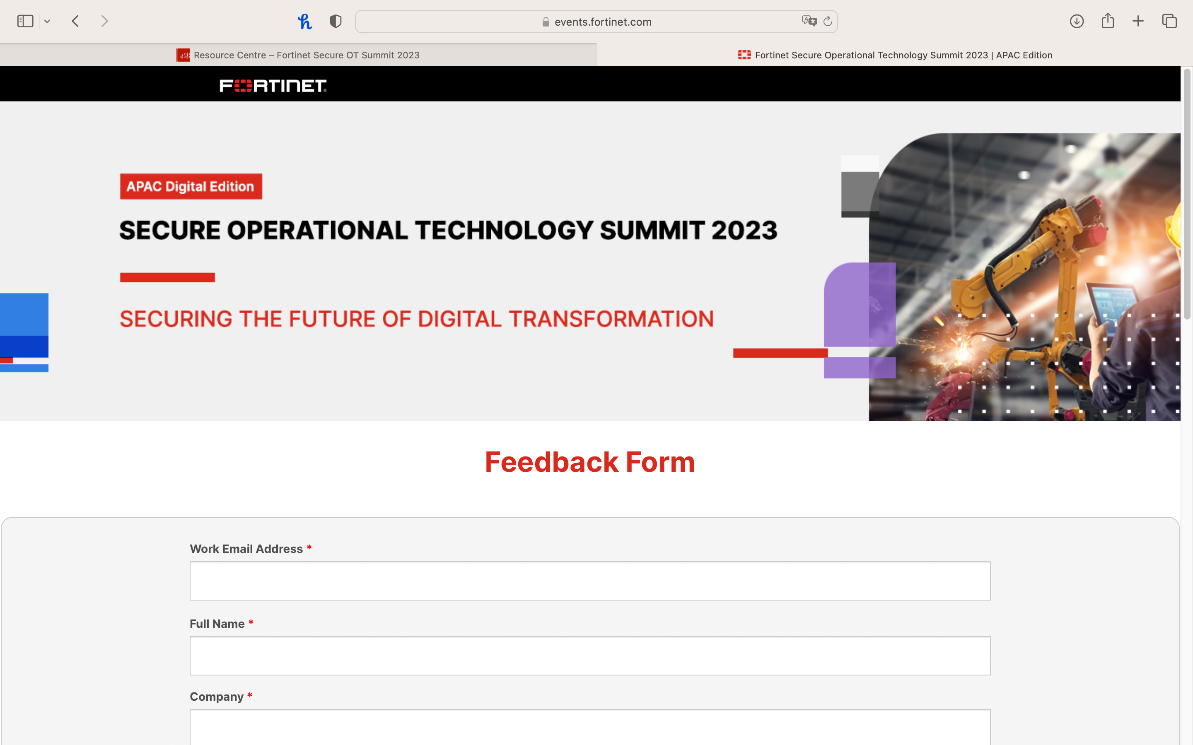Focus the Work Email Address field
This screenshot has width=1193, height=745.
point(589,581)
